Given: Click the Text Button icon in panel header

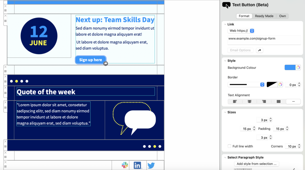Looking at the screenshot, I should pos(226,5).
